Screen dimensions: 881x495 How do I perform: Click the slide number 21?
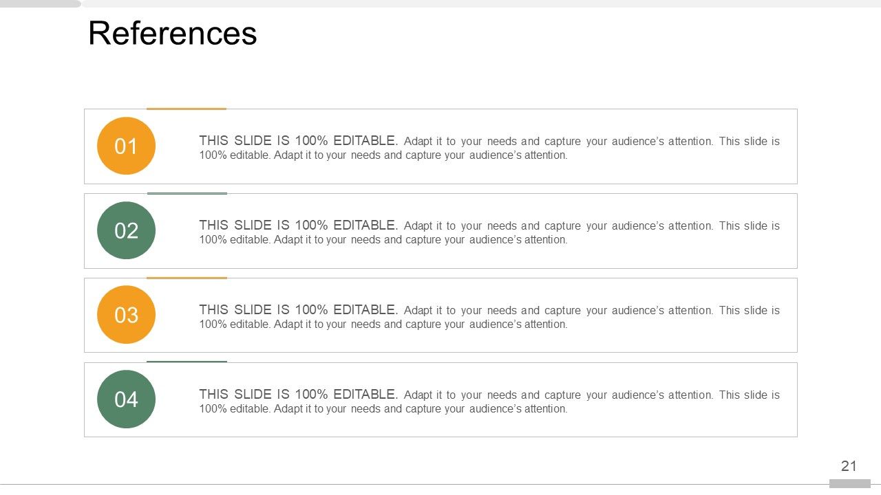tap(849, 466)
